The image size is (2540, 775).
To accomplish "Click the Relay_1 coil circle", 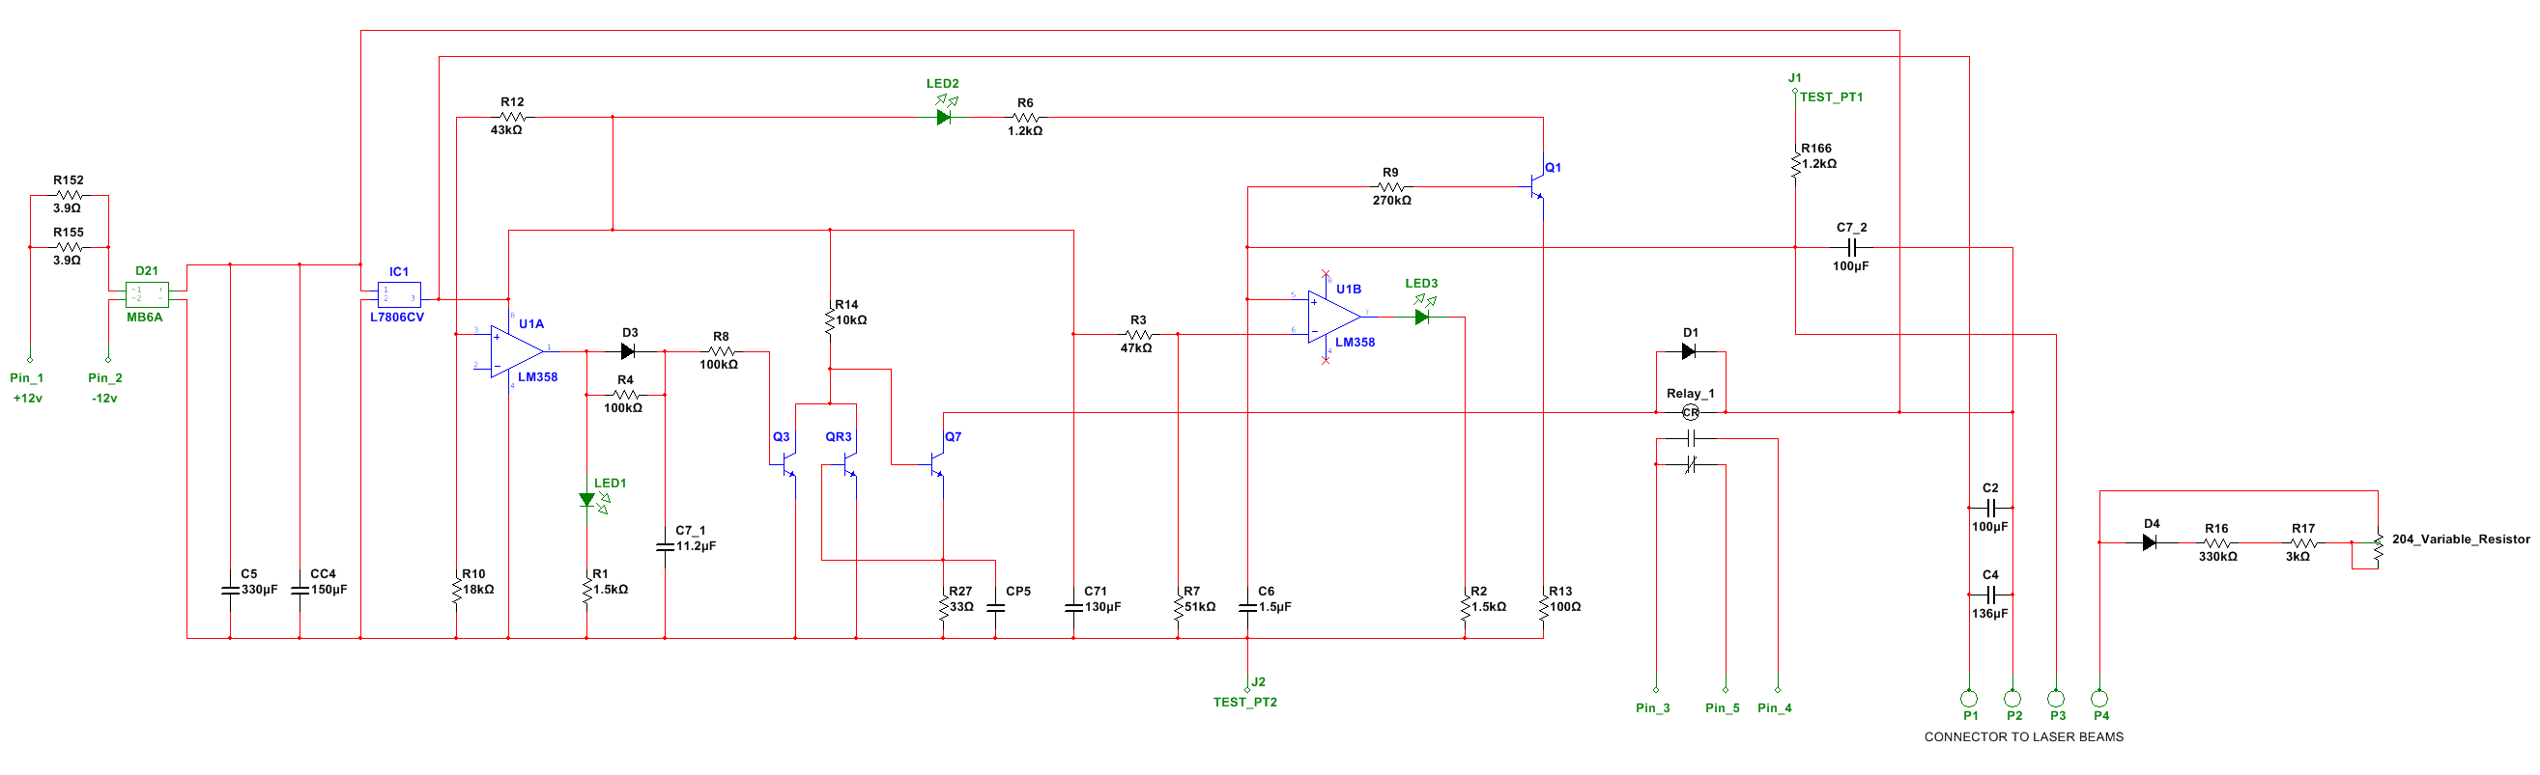I will coord(1691,413).
